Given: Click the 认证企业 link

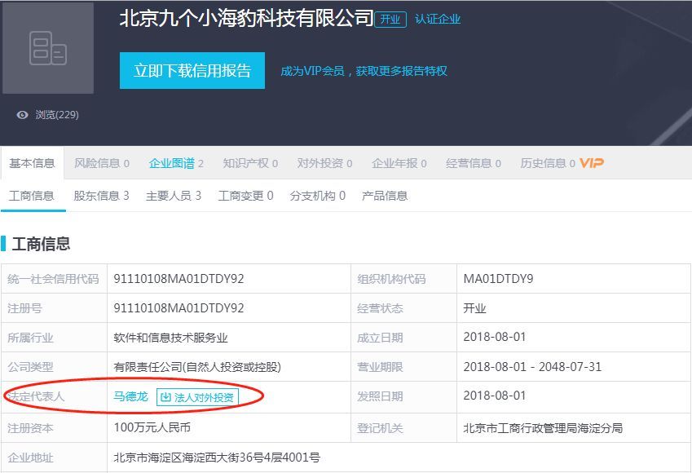Looking at the screenshot, I should tap(438, 19).
